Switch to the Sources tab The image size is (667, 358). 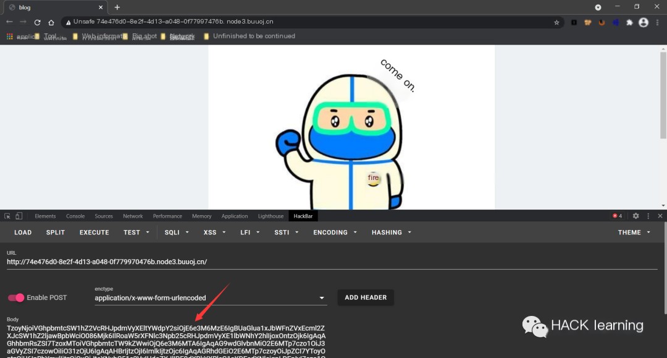pyautogui.click(x=104, y=216)
